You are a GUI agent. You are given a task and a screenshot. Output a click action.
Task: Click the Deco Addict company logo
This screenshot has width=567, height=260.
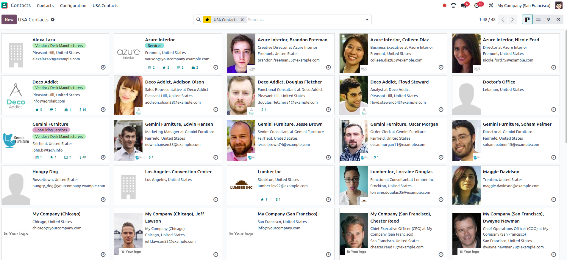[16, 95]
